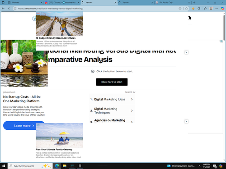Open the spa stones ad image

point(24,64)
